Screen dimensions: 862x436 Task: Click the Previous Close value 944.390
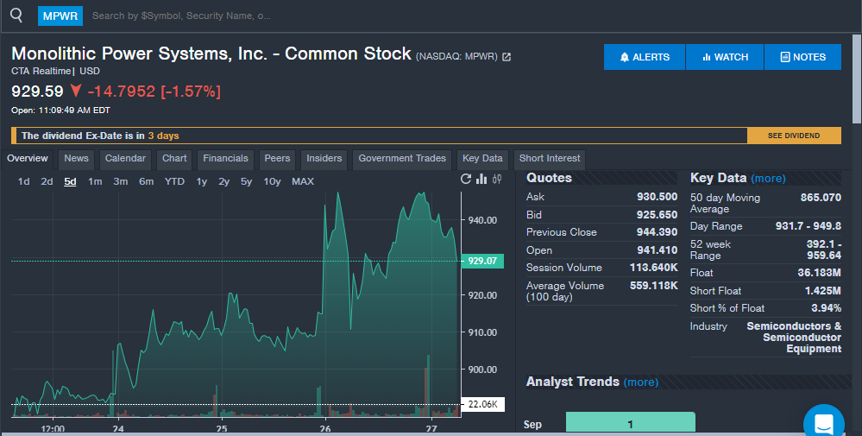point(657,232)
